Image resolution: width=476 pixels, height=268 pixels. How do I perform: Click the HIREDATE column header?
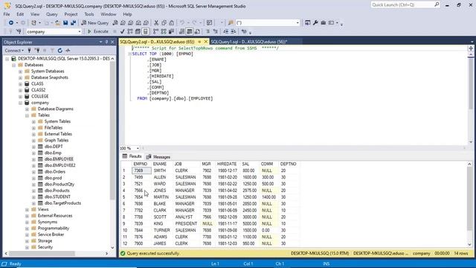coord(227,164)
